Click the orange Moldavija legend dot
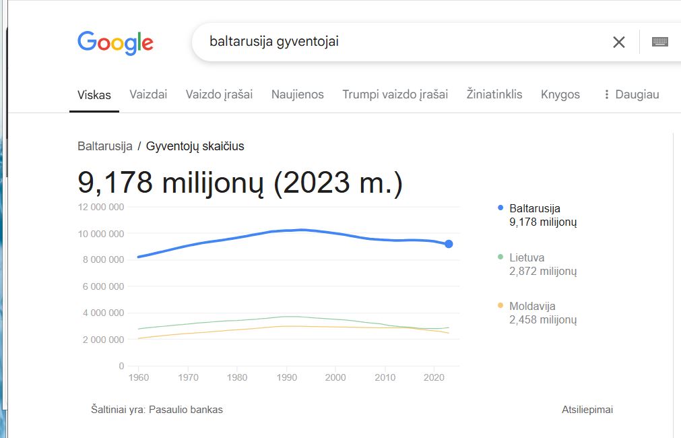681x438 pixels. (x=500, y=305)
